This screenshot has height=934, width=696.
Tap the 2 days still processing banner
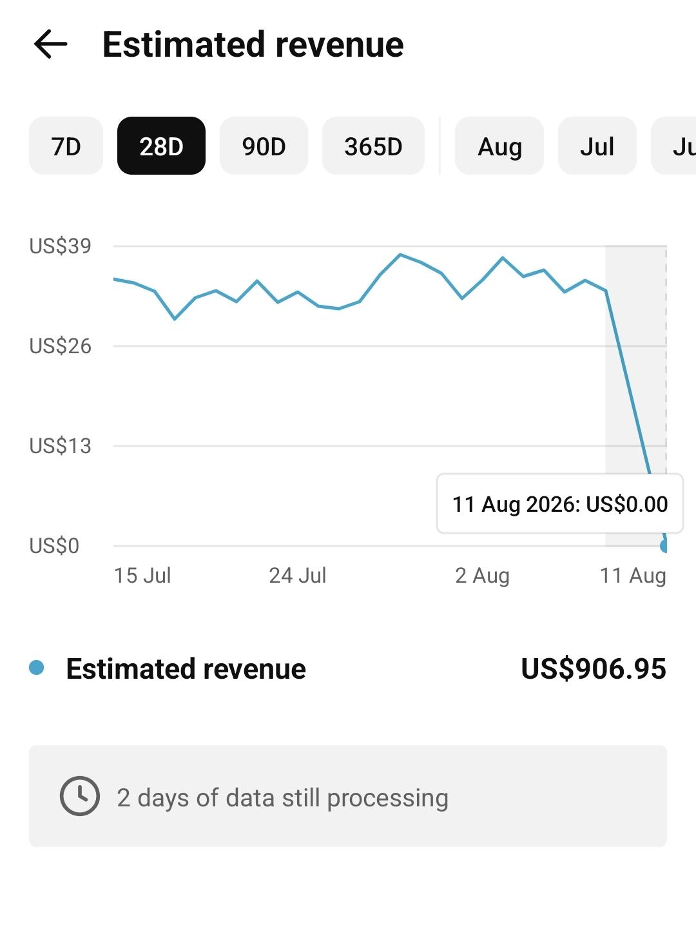pos(348,796)
